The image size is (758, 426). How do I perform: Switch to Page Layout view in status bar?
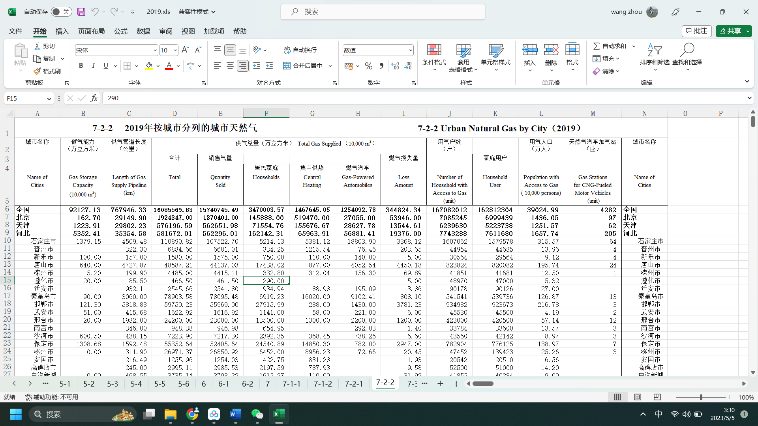pyautogui.click(x=637, y=397)
